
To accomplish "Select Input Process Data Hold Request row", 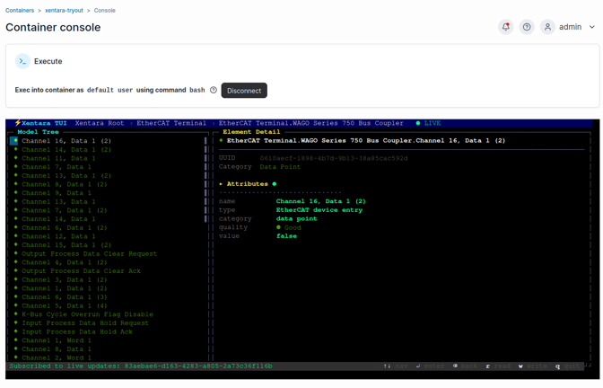I will pyautogui.click(x=85, y=323).
